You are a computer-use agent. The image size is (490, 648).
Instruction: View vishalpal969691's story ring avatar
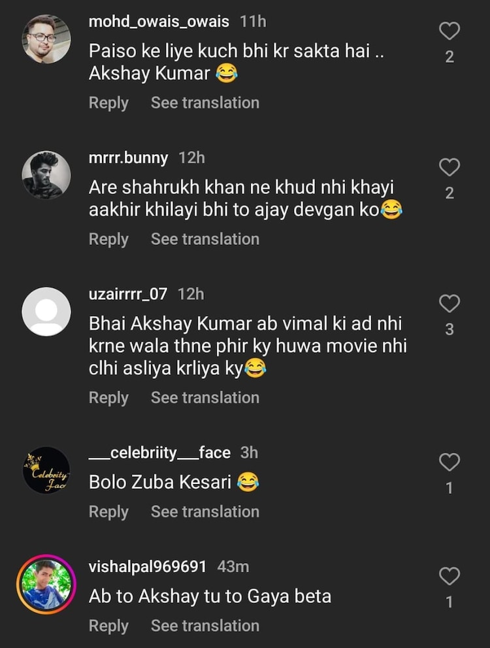46,584
